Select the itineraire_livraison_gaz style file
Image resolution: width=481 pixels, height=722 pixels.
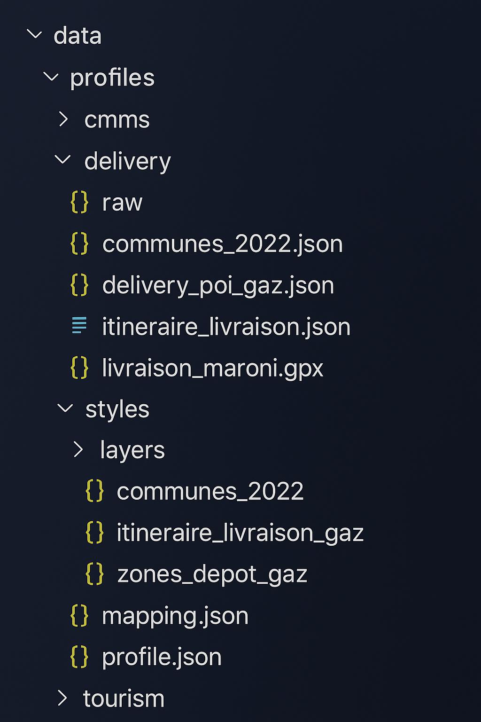[x=240, y=533]
